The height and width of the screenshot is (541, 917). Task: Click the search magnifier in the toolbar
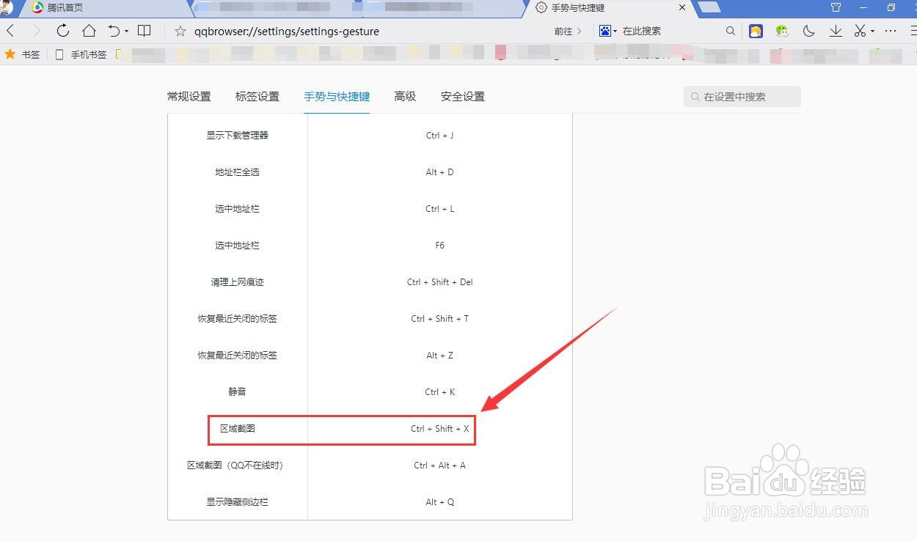click(x=731, y=32)
